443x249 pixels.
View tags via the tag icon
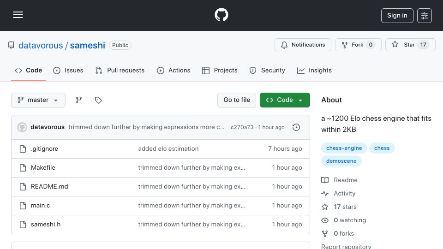coord(98,100)
